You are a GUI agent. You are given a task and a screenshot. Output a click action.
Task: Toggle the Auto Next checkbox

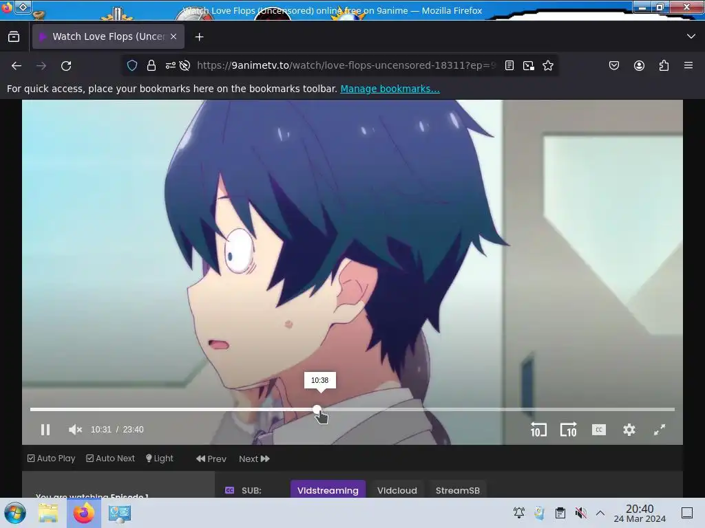pos(110,459)
